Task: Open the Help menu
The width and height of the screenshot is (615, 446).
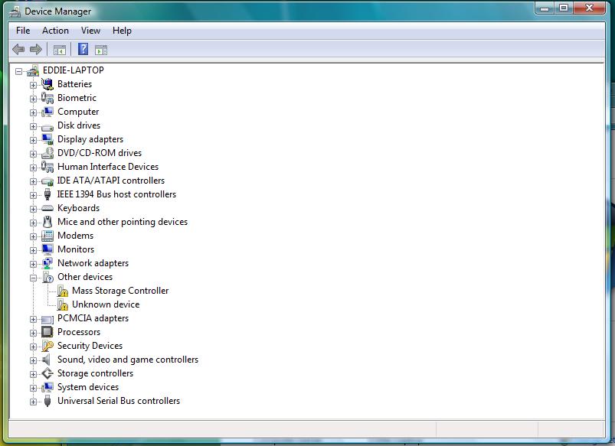Action: pyautogui.click(x=122, y=31)
